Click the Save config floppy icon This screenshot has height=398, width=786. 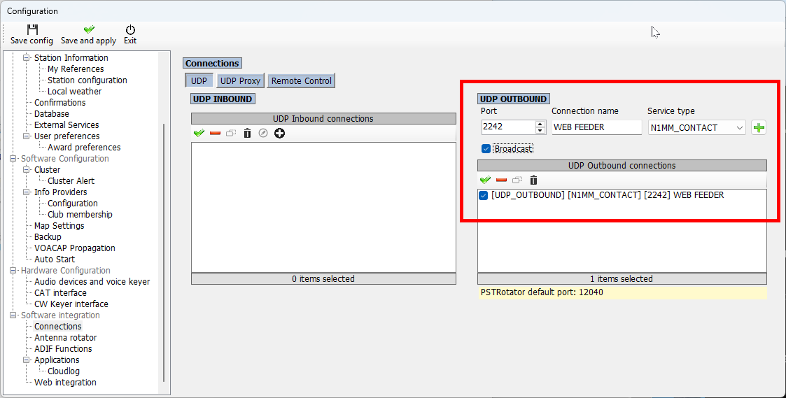pyautogui.click(x=32, y=29)
